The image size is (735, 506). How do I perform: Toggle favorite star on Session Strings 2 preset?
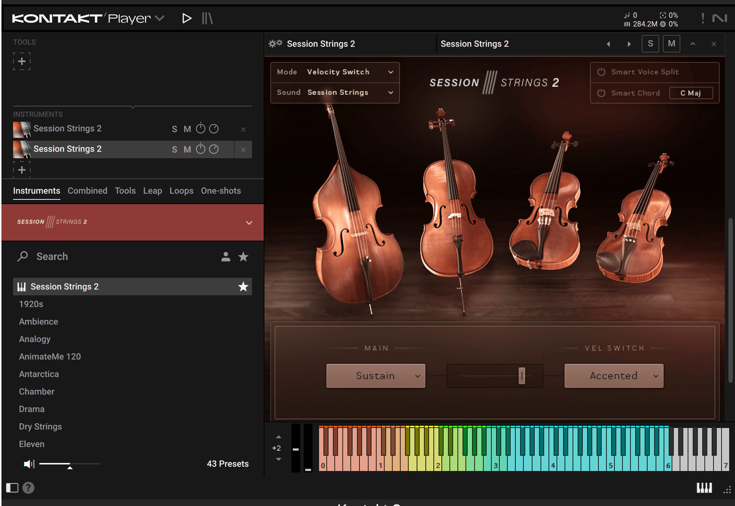(x=243, y=287)
